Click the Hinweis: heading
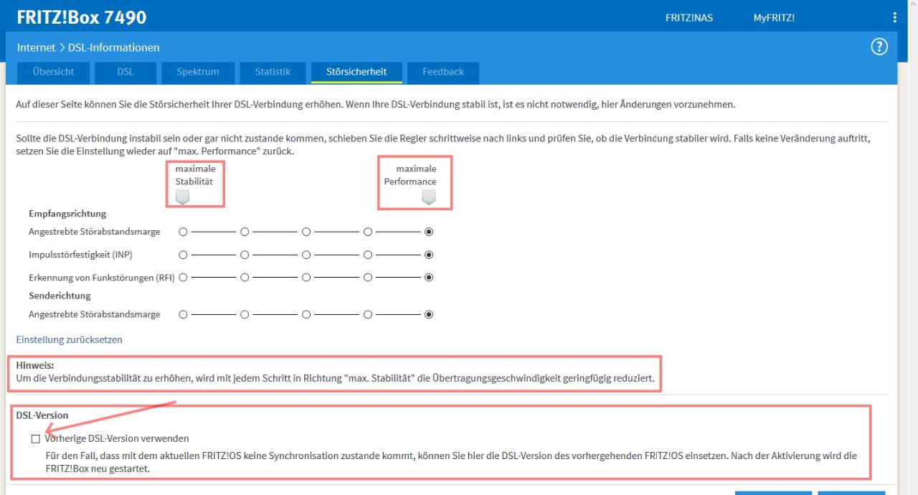The width and height of the screenshot is (918, 495). pyautogui.click(x=35, y=365)
